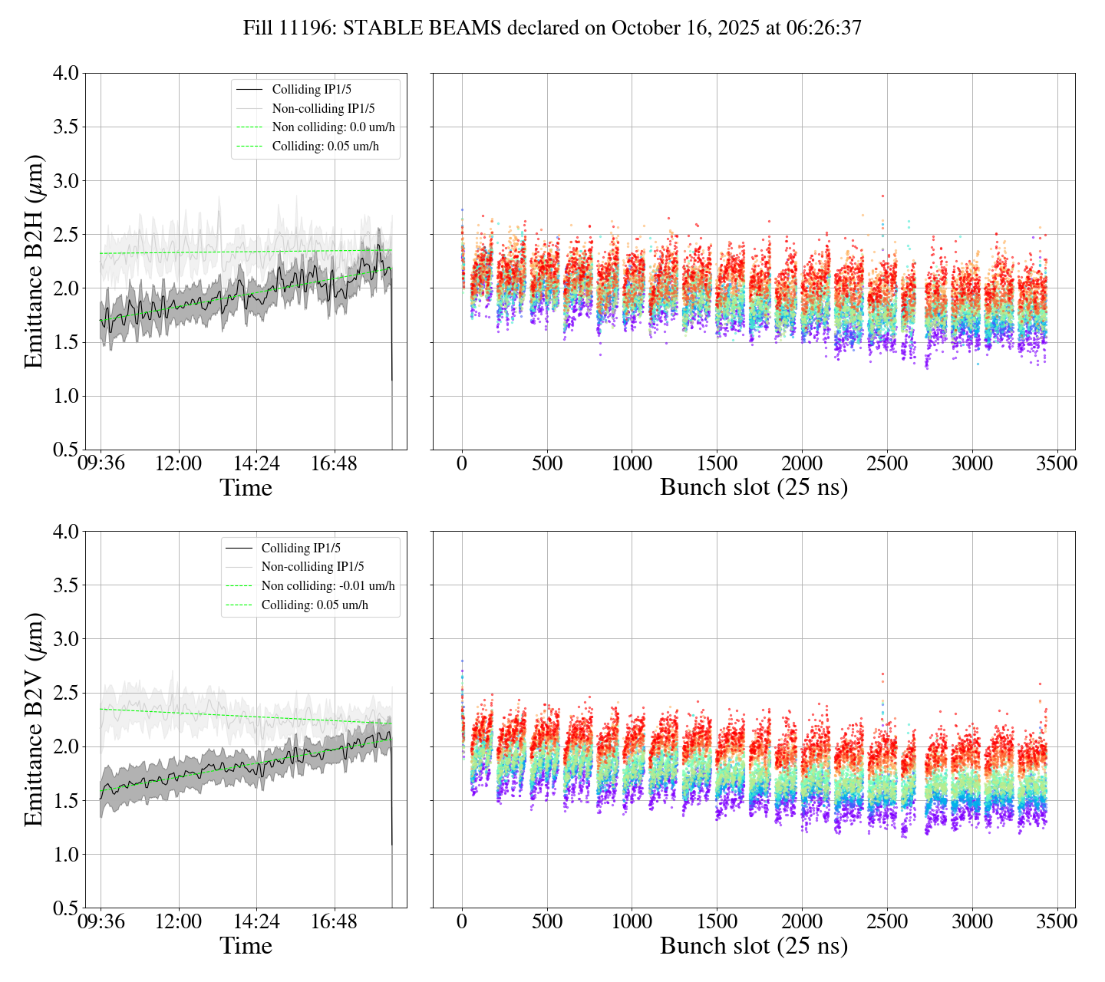This screenshot has height=982, width=1105.
Task: Click the 'Emittance B2H (μm)' y-axis label
Action: [34, 262]
